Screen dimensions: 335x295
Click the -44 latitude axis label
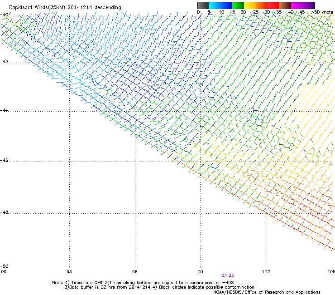point(4,110)
